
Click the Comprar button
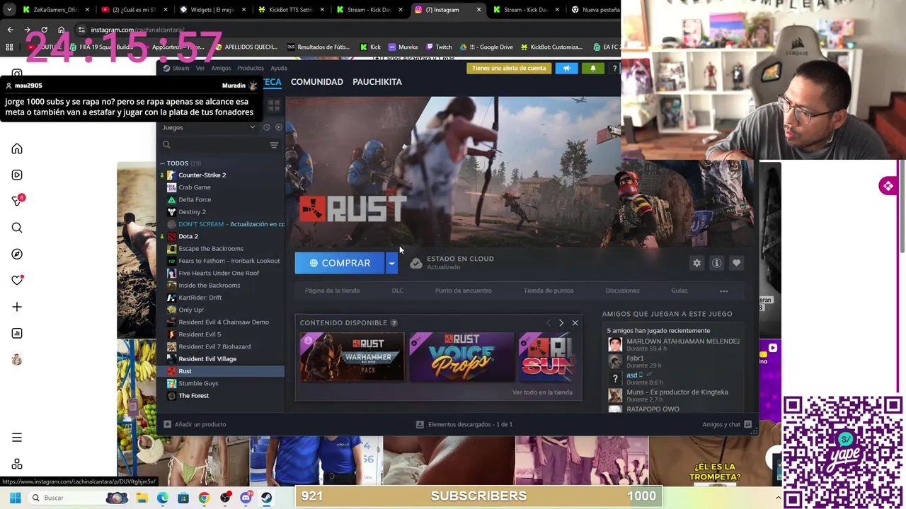(x=340, y=263)
